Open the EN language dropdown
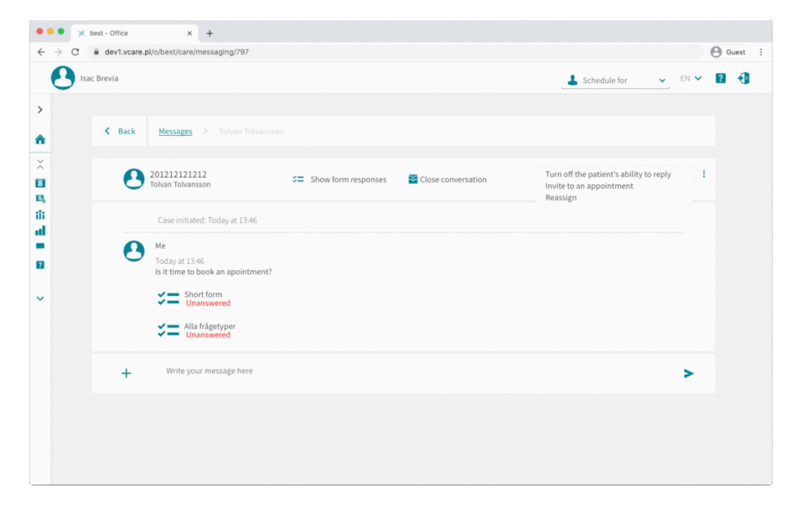802x524 pixels. [691, 78]
